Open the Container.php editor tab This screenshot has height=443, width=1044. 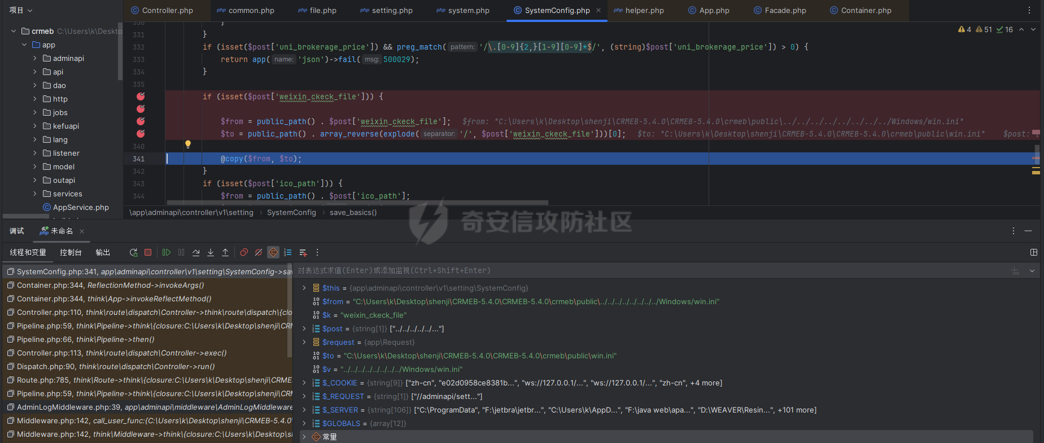[860, 10]
